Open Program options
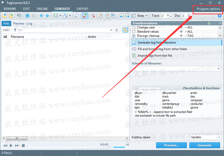Screen dimensions: 224x156 [x=208, y=9]
